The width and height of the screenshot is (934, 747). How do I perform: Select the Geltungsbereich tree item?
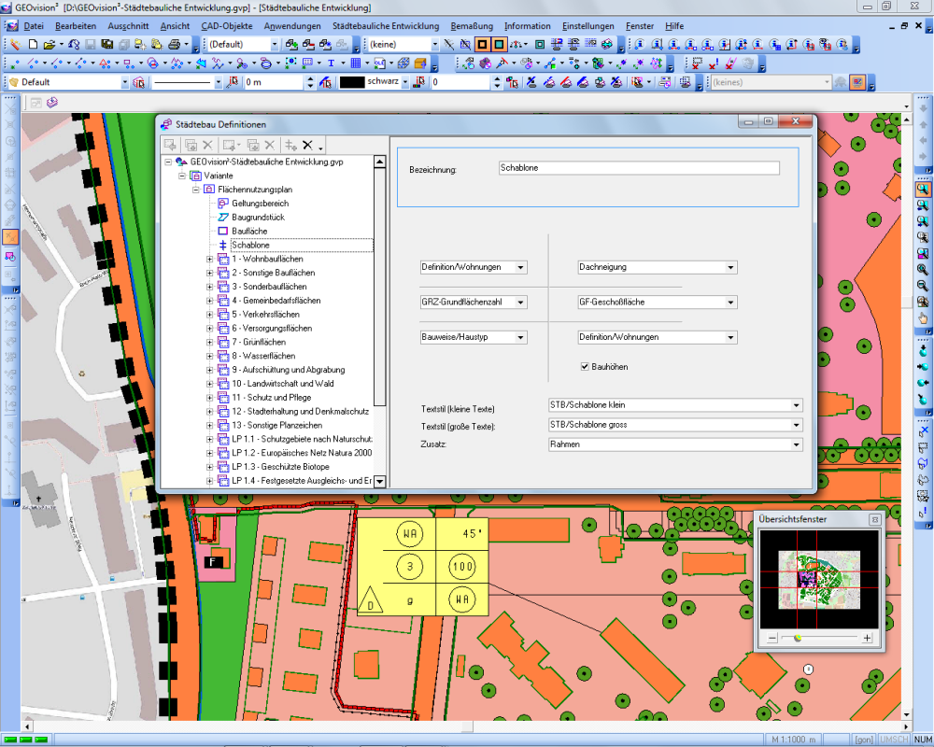(260, 204)
